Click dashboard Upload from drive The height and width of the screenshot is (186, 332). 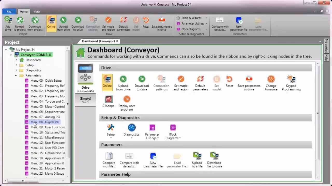123,83
